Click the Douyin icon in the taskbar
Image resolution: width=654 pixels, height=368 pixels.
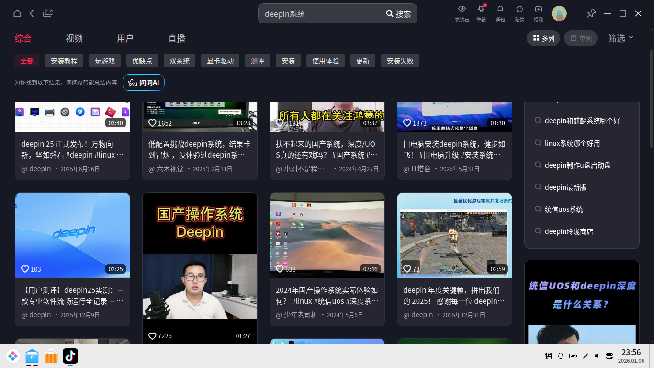pyautogui.click(x=70, y=356)
